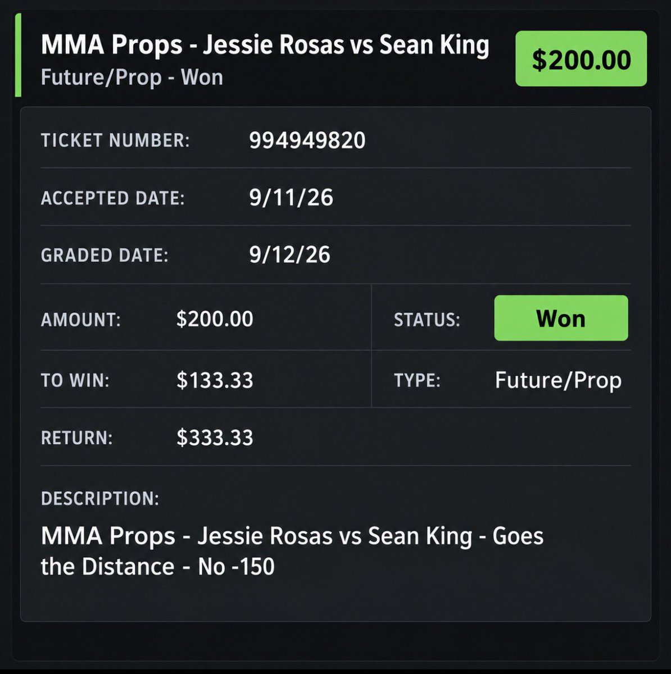Click the Return $333.33 value
The image size is (671, 674).
pos(215,438)
